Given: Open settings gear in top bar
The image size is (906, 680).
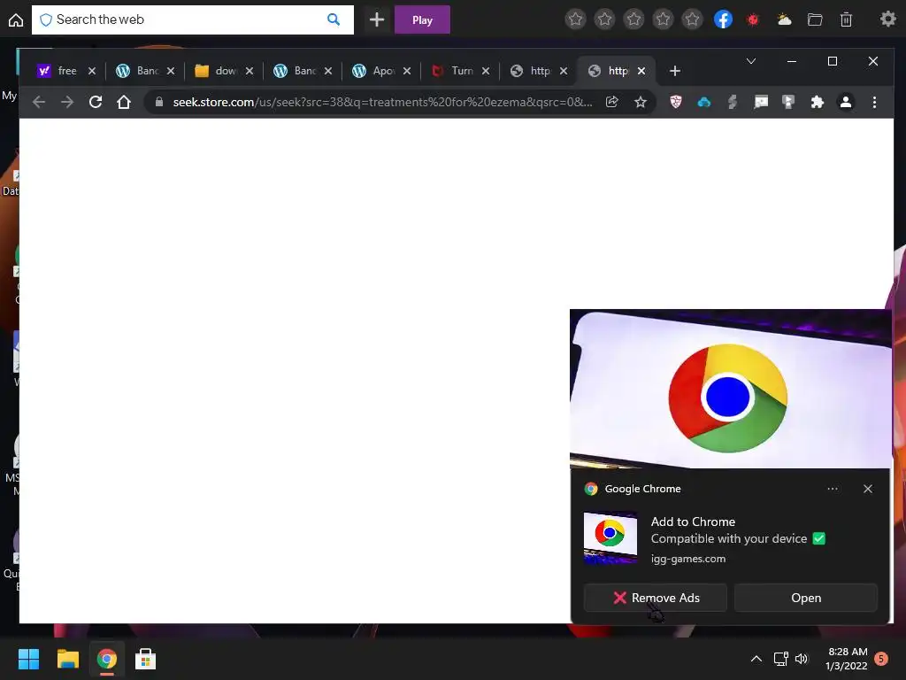Looking at the screenshot, I should pyautogui.click(x=888, y=19).
